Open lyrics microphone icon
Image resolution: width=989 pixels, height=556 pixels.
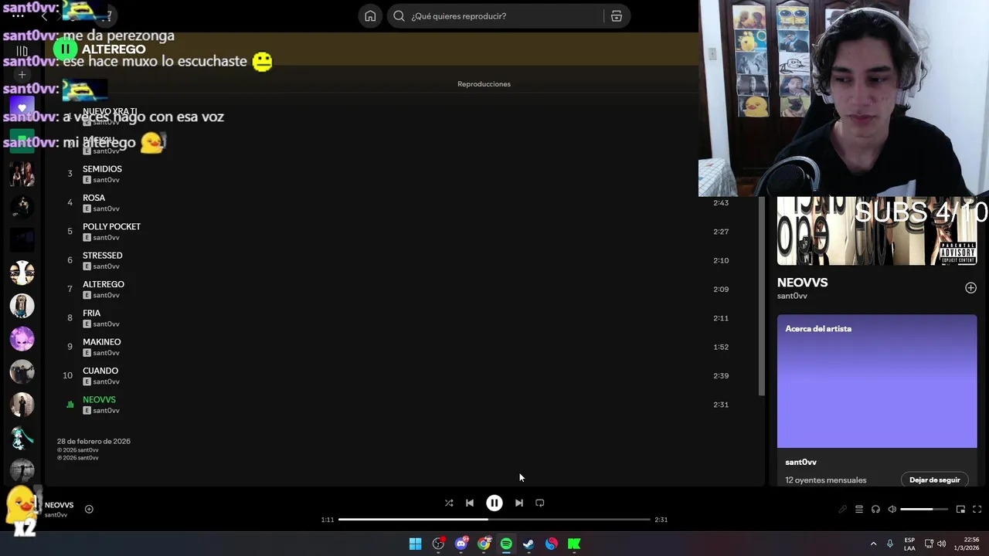(842, 509)
